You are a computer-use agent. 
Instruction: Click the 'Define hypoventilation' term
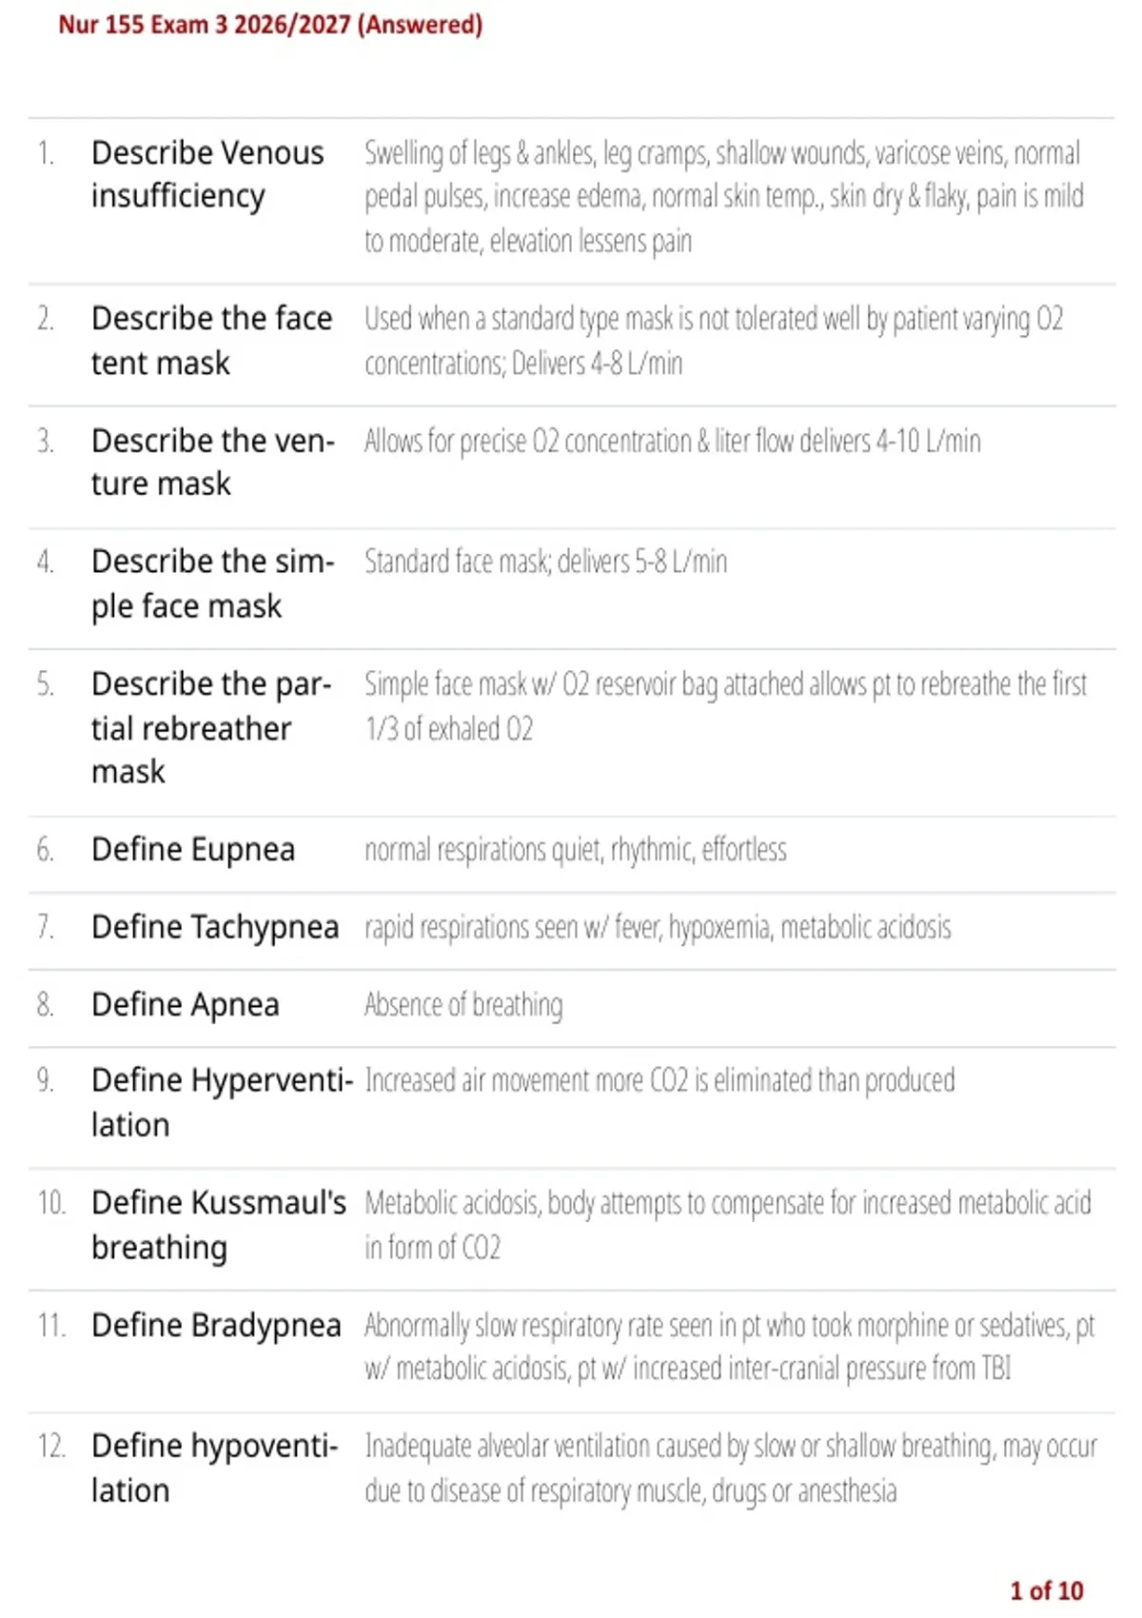point(215,1469)
